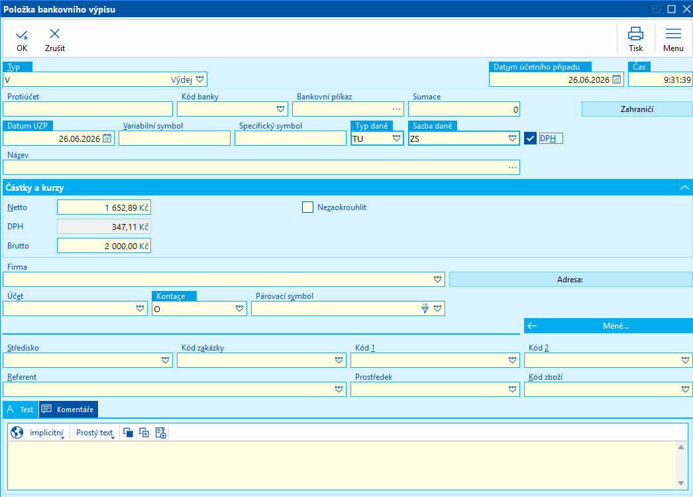Click the Adresa: button
Image resolution: width=693 pixels, height=497 pixels.
[x=570, y=280]
